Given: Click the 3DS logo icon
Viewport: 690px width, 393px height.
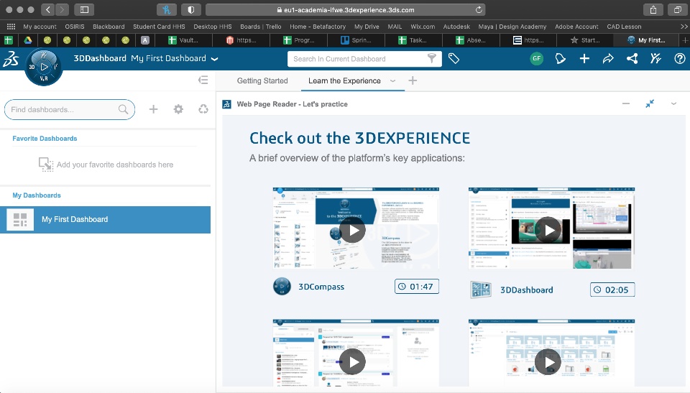Looking at the screenshot, I should point(11,58).
